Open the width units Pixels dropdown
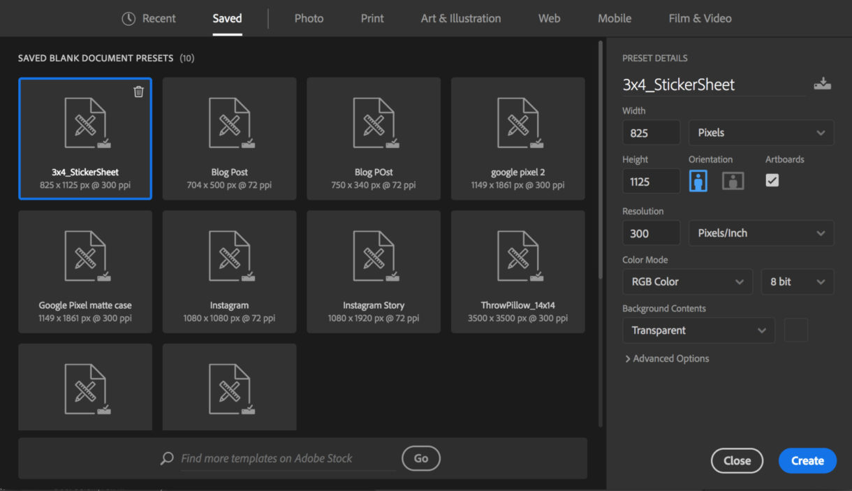 coord(761,133)
